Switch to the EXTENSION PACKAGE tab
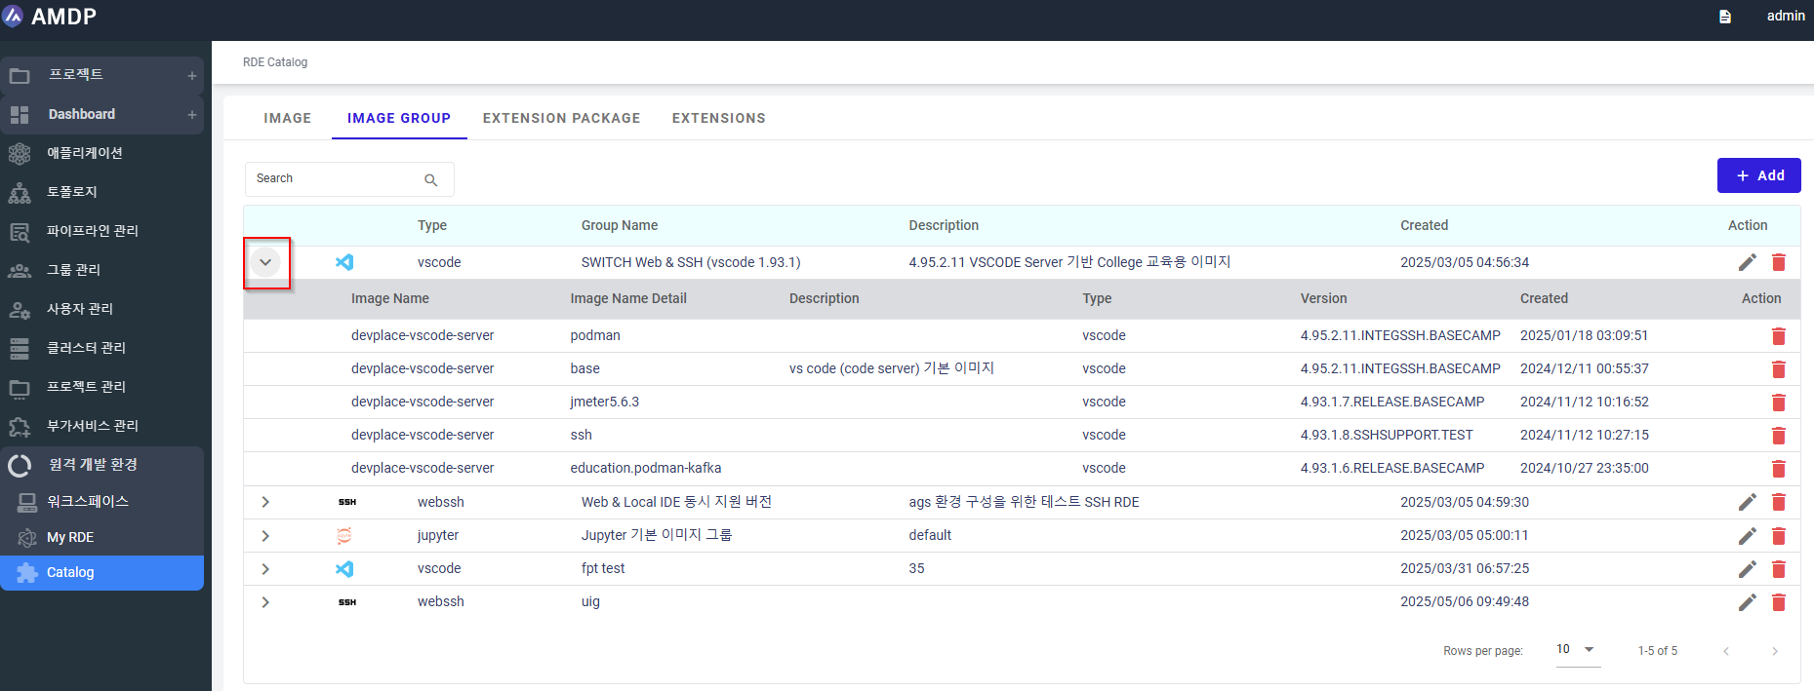 (x=561, y=118)
